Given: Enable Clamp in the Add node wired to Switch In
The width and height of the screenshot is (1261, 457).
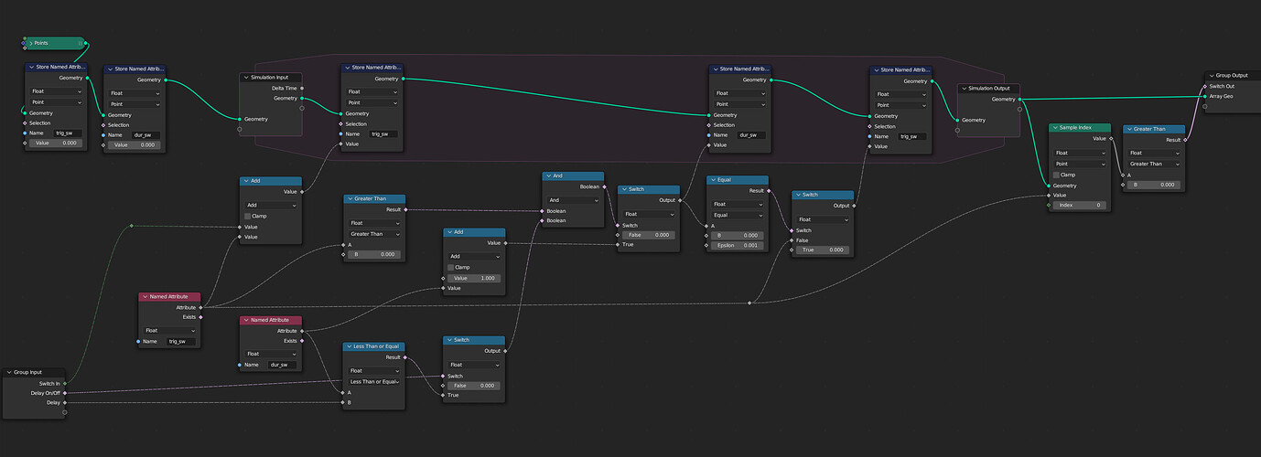Looking at the screenshot, I should click(248, 216).
